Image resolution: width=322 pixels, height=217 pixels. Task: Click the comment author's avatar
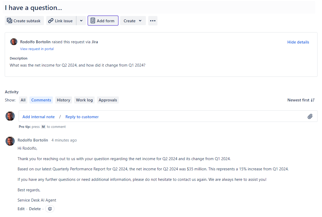point(10,141)
